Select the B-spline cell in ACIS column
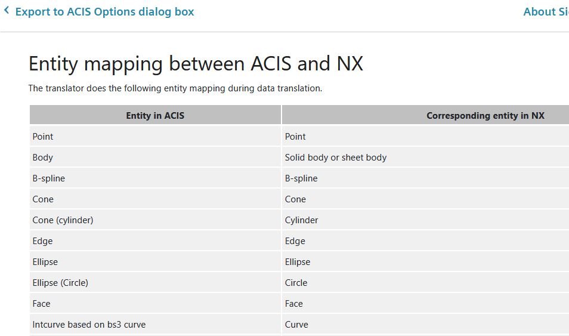The height and width of the screenshot is (336, 569). point(155,178)
